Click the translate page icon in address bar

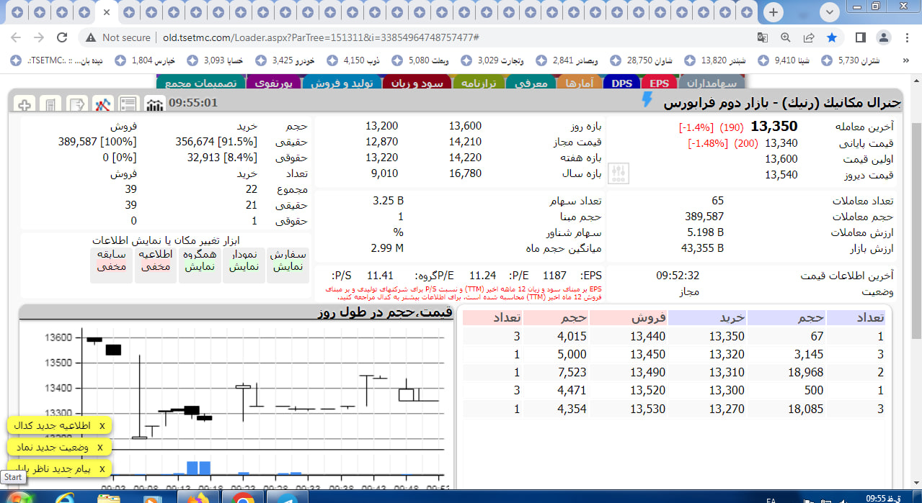click(763, 37)
